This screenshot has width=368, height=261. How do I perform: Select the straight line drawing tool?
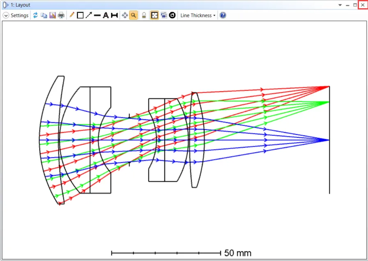[x=97, y=15]
